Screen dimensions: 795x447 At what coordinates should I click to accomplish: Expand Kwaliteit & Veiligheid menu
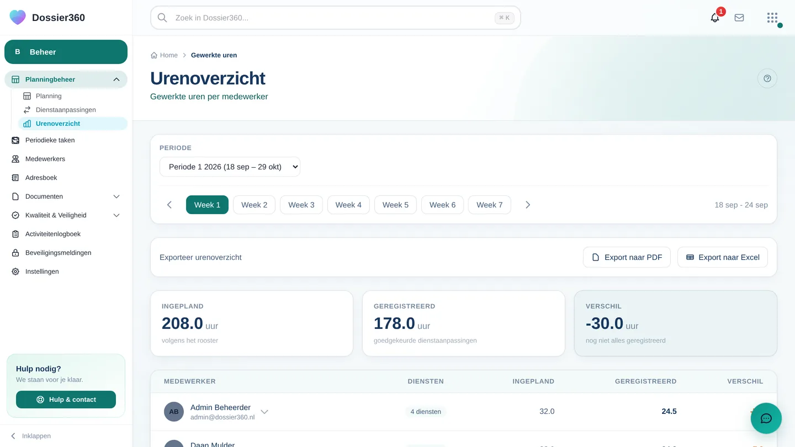pos(66,215)
